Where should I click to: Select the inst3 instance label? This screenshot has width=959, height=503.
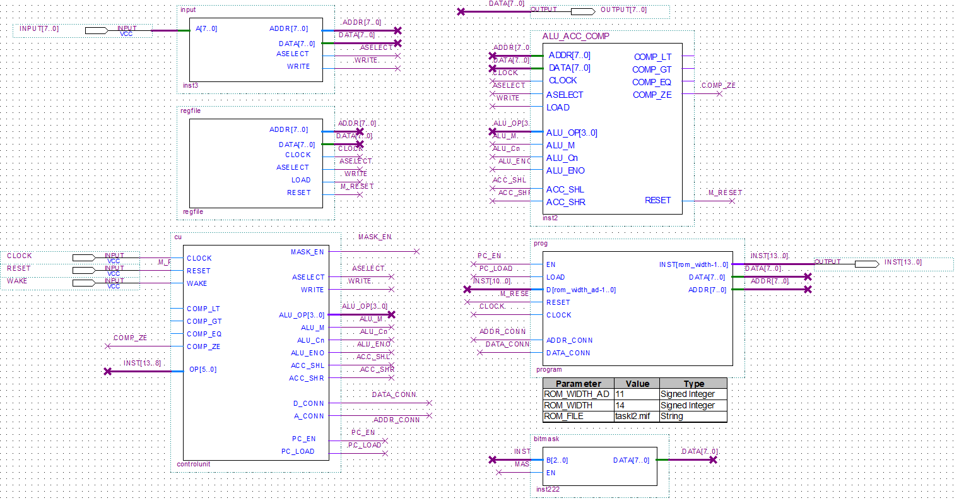[x=191, y=85]
